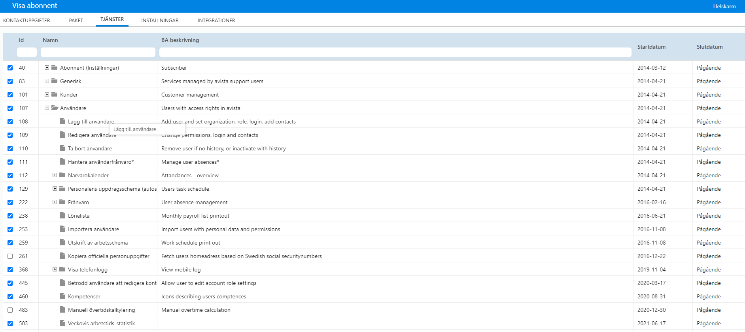Switch to the PAKET tab

coord(76,20)
